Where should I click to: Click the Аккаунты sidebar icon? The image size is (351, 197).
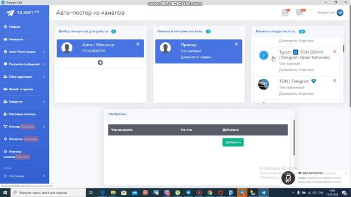pos(5,39)
